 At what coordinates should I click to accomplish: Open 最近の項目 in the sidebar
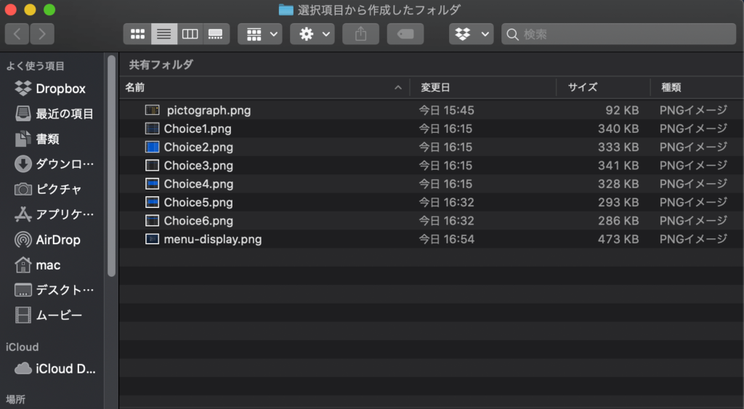tap(53, 114)
